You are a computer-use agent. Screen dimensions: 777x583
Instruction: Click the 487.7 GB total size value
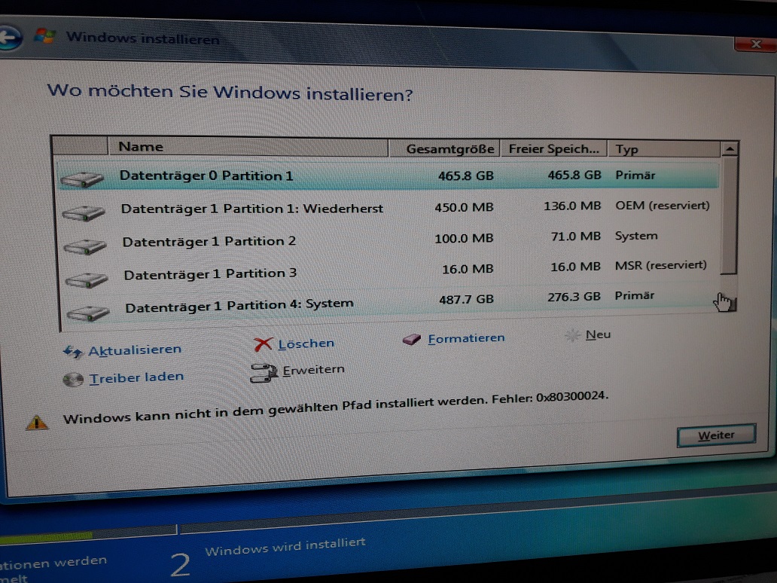point(466,299)
